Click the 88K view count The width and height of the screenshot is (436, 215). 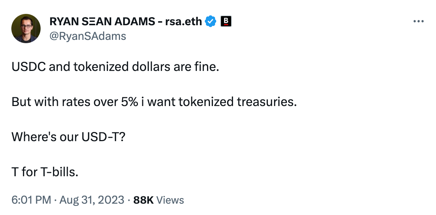point(143,200)
